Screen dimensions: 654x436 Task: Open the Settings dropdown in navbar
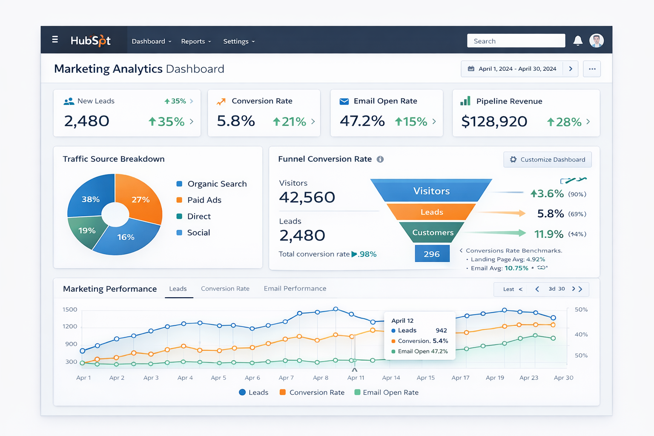[x=239, y=41]
